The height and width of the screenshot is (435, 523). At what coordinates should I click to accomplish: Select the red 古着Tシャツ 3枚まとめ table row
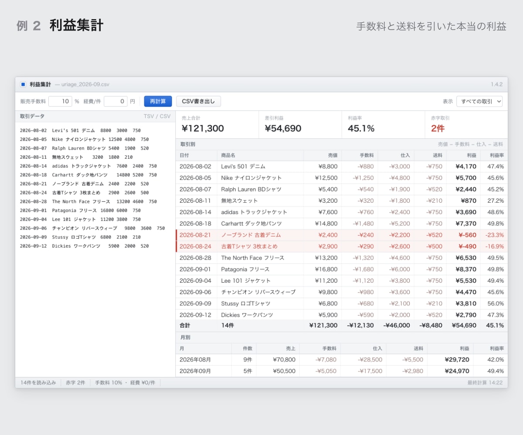(x=342, y=246)
